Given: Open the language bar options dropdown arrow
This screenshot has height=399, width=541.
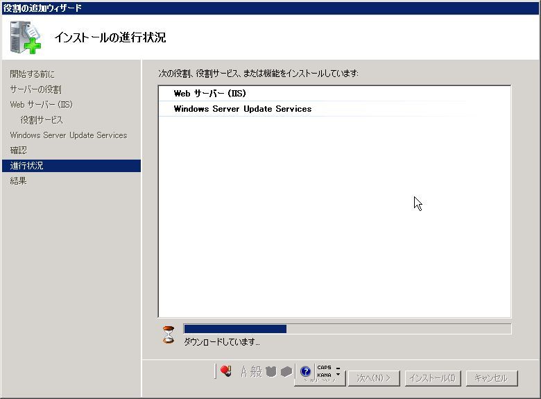Looking at the screenshot, I should tap(338, 375).
